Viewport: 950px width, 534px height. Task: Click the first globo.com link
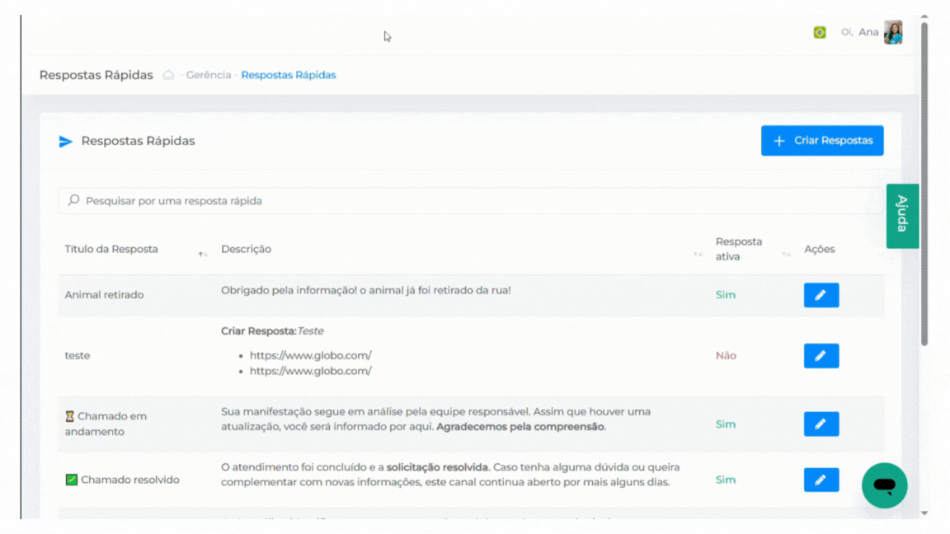click(x=310, y=355)
